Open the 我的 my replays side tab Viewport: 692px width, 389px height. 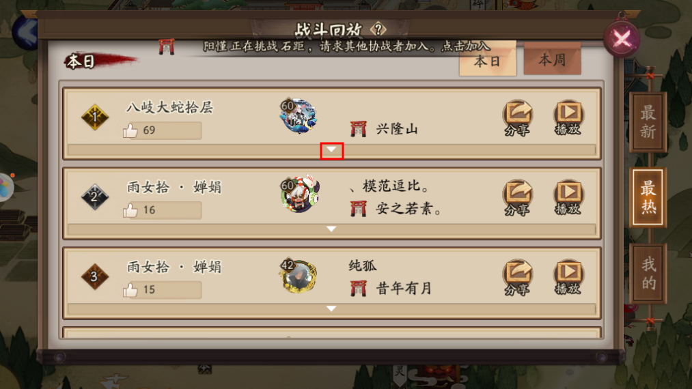648,274
